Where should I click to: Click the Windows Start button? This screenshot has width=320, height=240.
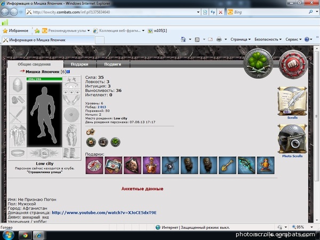coord(7,235)
